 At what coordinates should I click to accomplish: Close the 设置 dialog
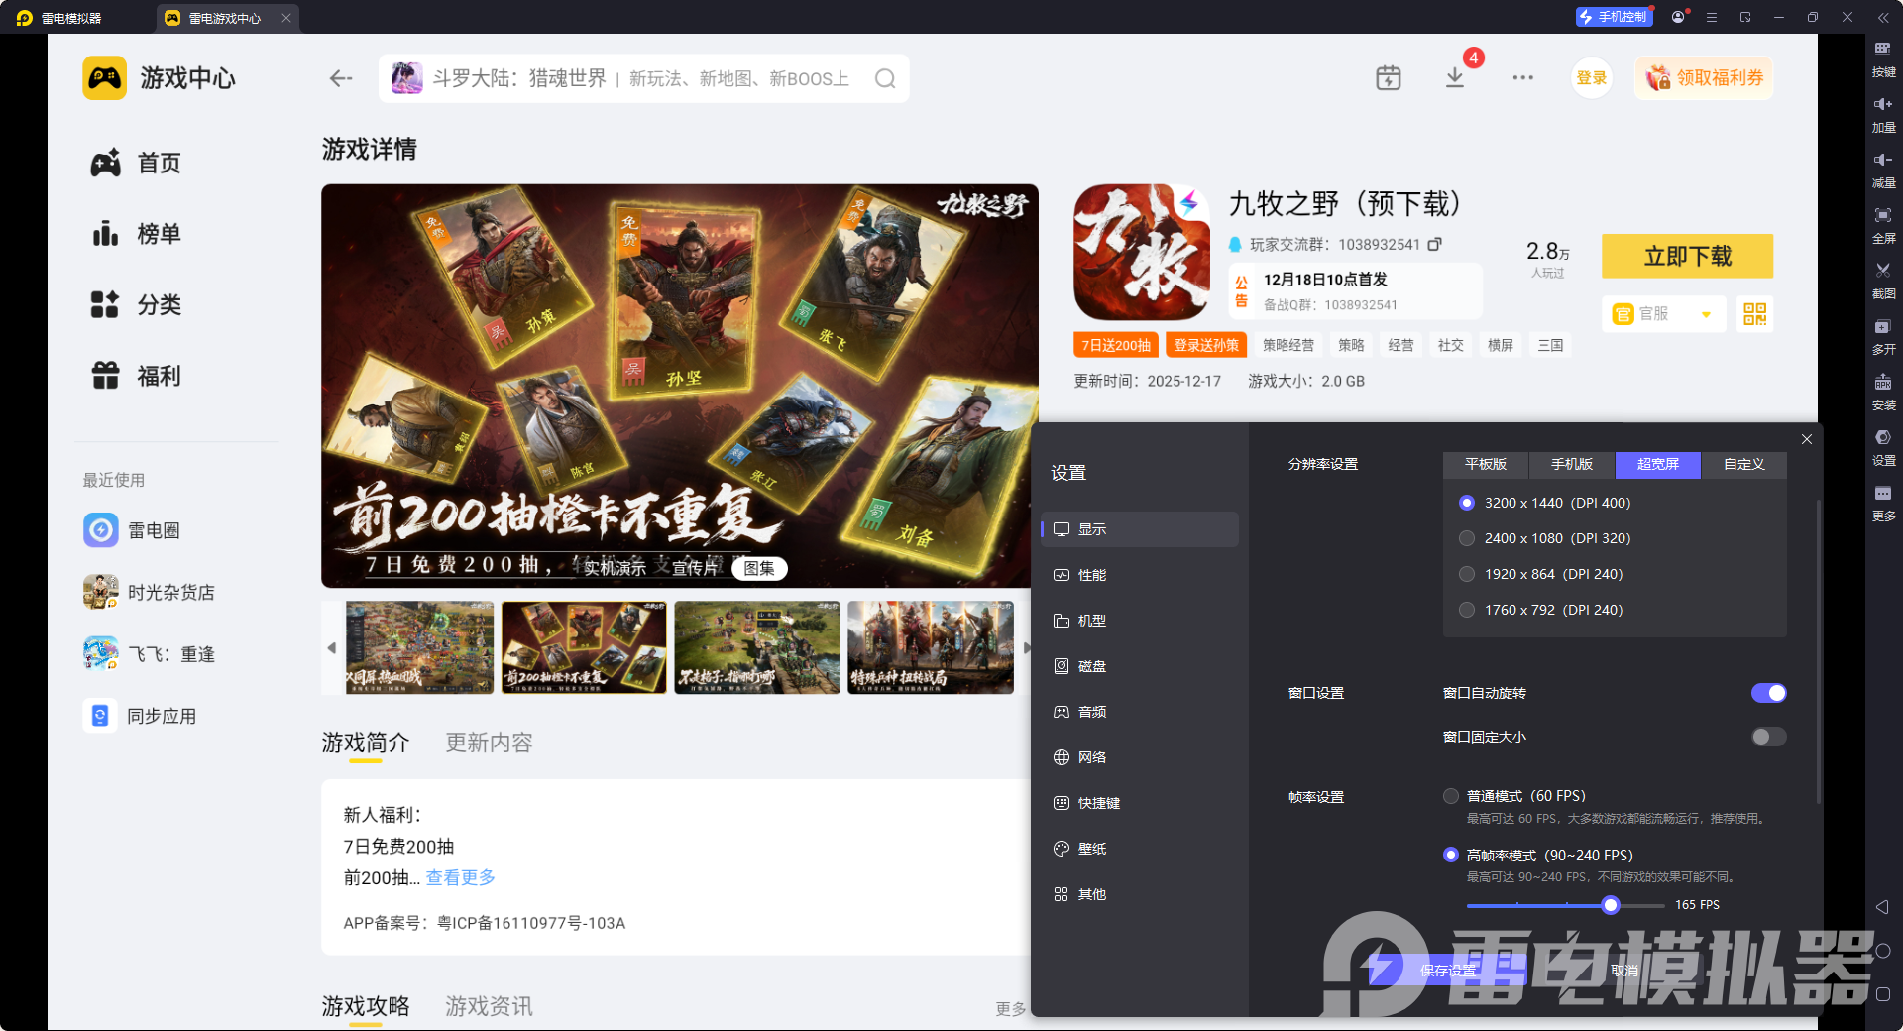pos(1807,439)
